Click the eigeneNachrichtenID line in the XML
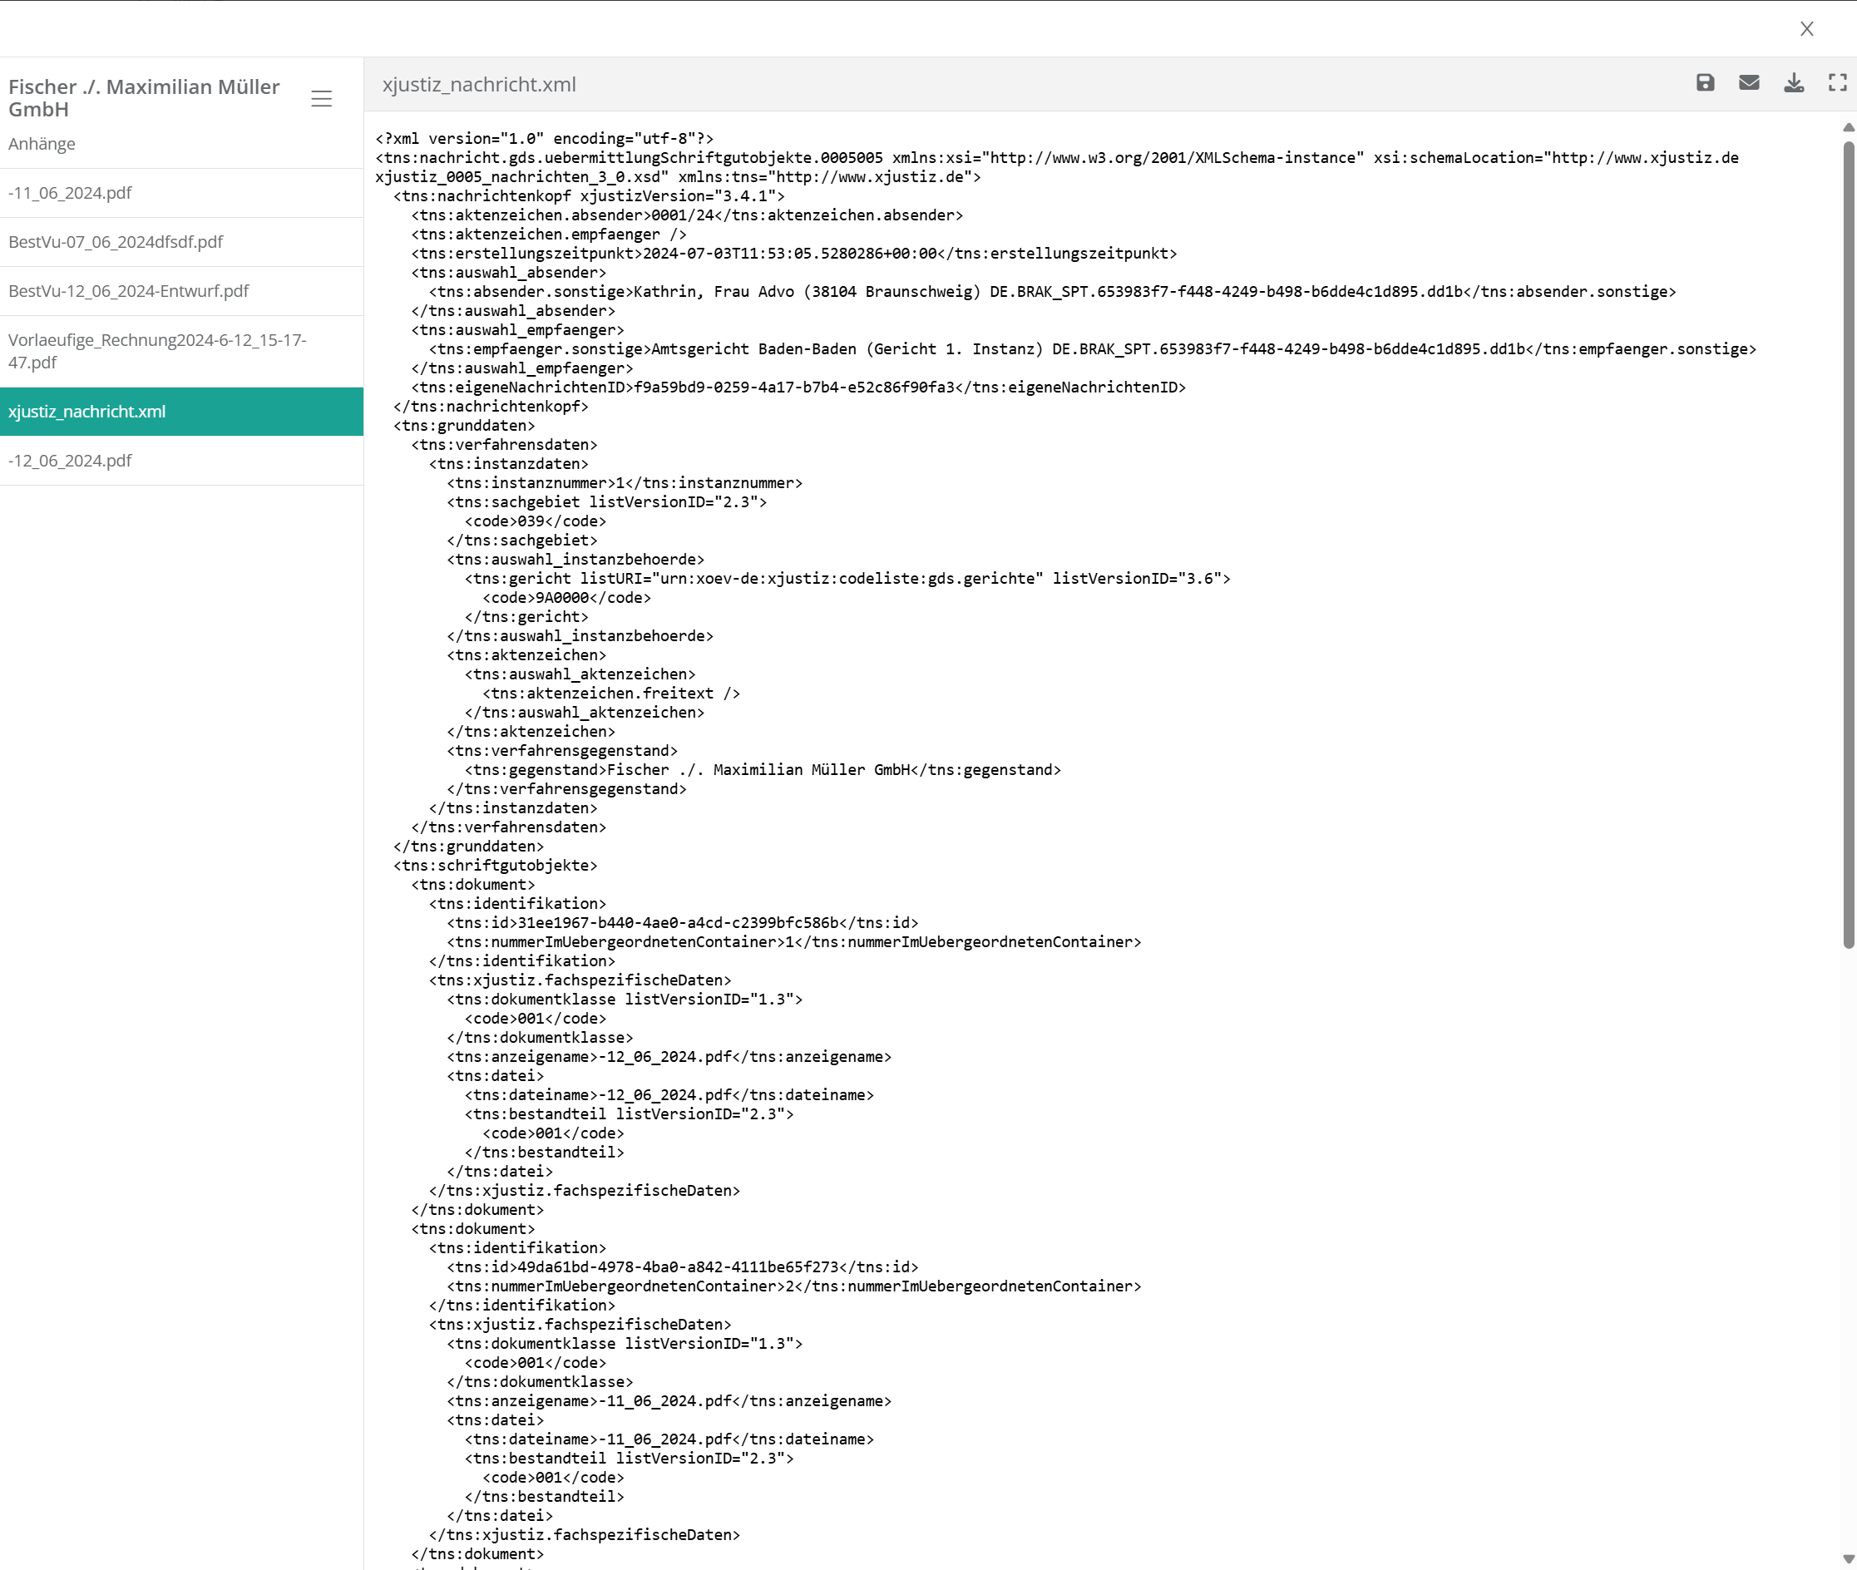This screenshot has width=1857, height=1570. (x=798, y=388)
